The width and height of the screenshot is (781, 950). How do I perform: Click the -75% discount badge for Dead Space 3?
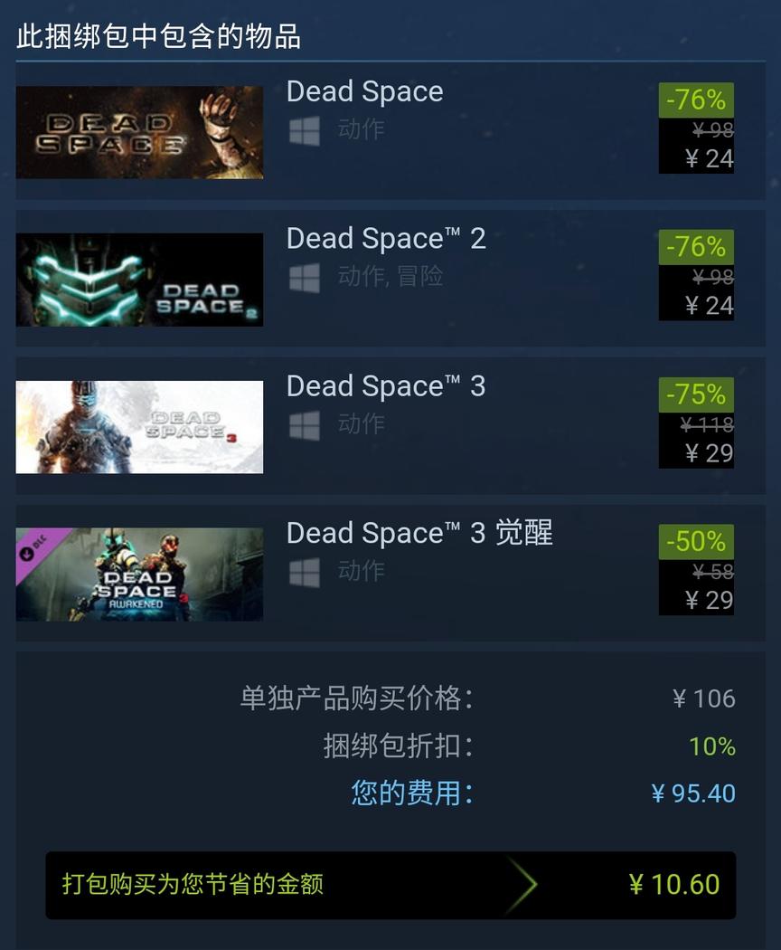(696, 394)
